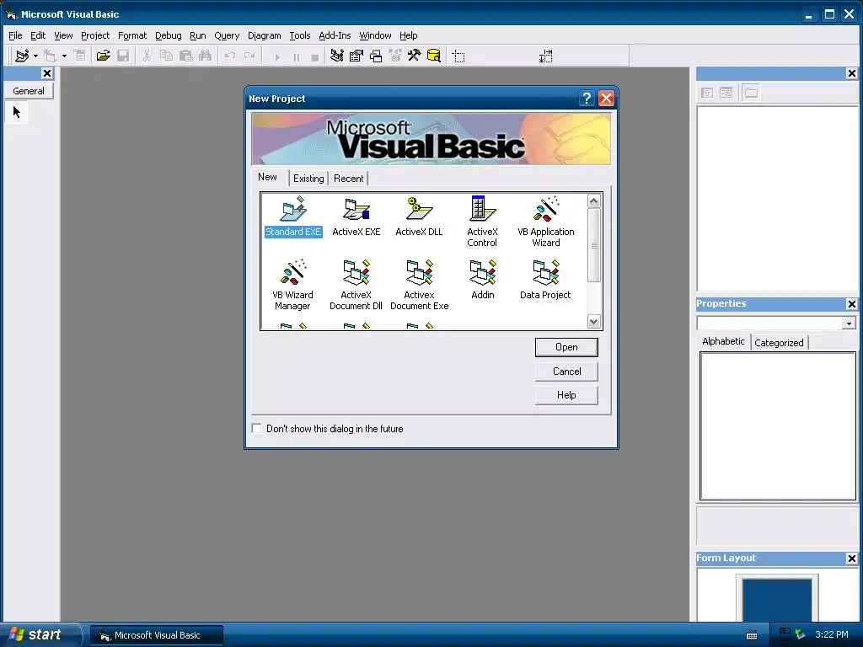Open the Tools menu
Screen dimensions: 863x647
coord(300,35)
